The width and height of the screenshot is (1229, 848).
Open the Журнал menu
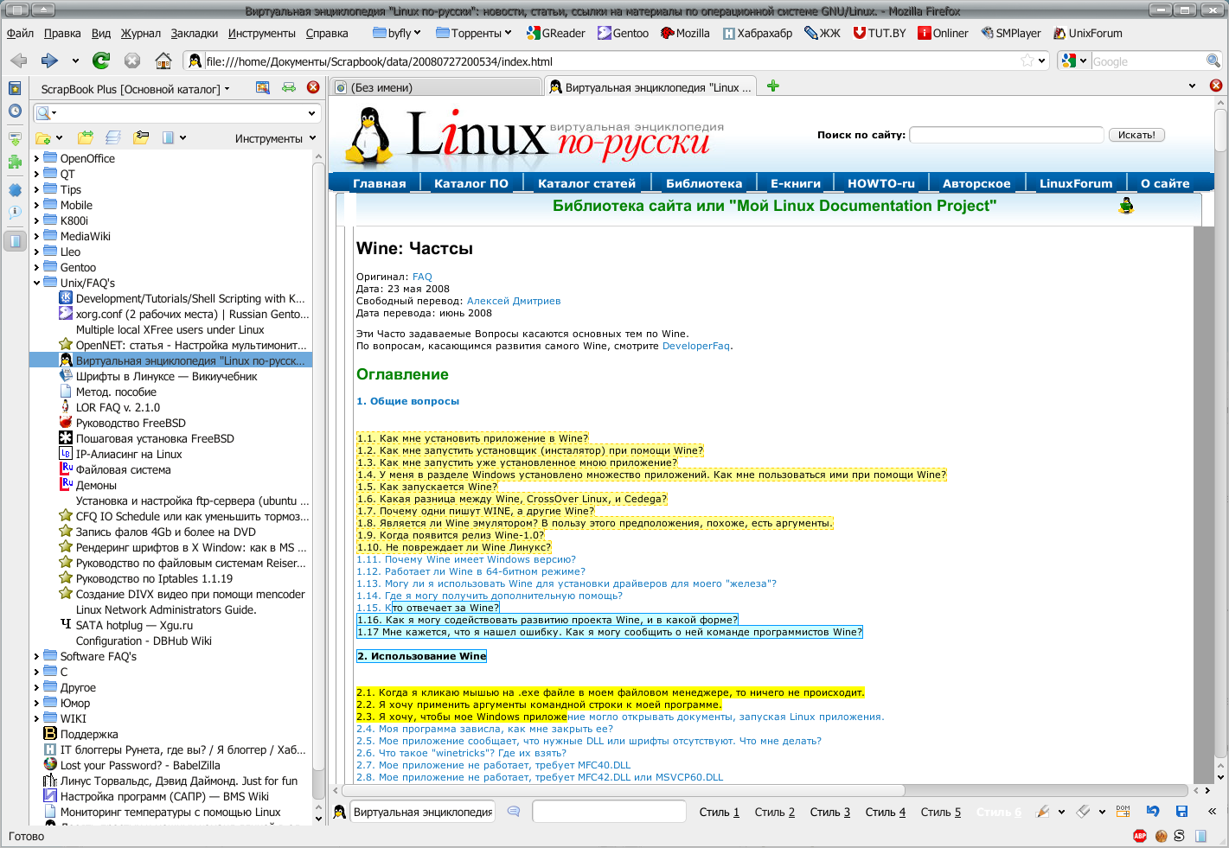141,33
